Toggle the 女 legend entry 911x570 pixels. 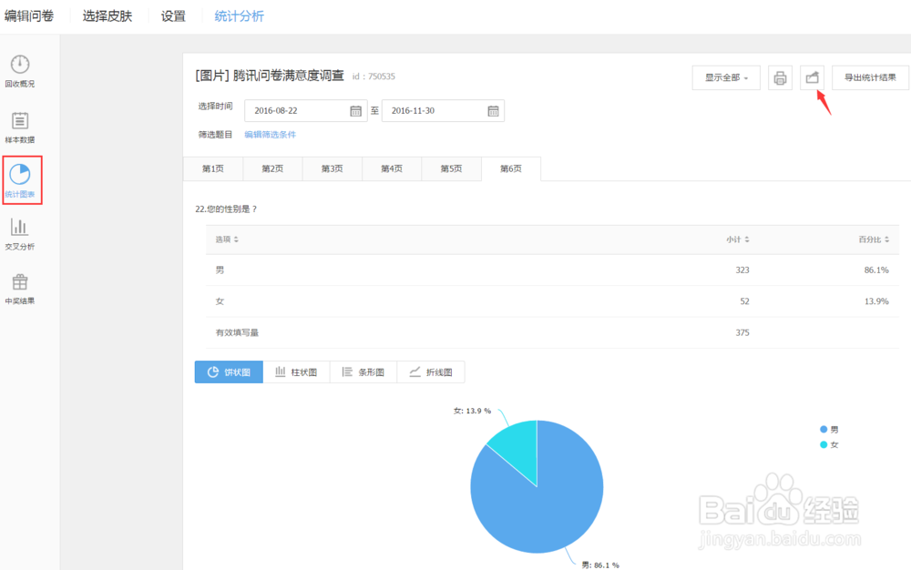click(x=829, y=444)
